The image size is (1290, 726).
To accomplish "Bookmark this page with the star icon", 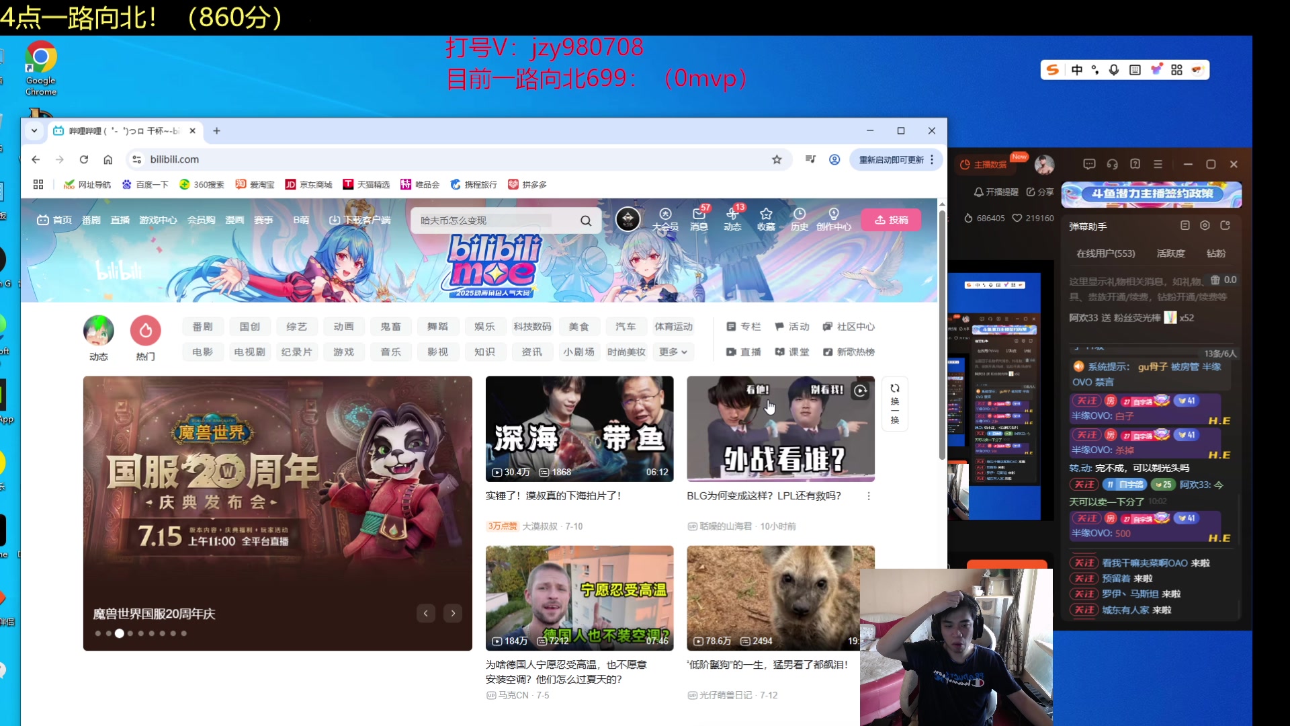I will [x=777, y=159].
